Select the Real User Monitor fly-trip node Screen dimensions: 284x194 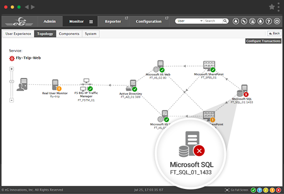coord(55,88)
